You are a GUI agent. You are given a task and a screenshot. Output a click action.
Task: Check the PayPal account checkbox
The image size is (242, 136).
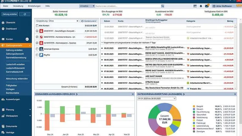[x=37, y=55]
